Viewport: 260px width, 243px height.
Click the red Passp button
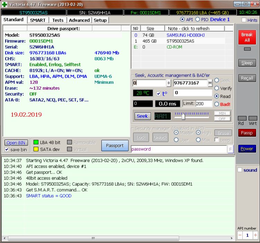[247, 133]
